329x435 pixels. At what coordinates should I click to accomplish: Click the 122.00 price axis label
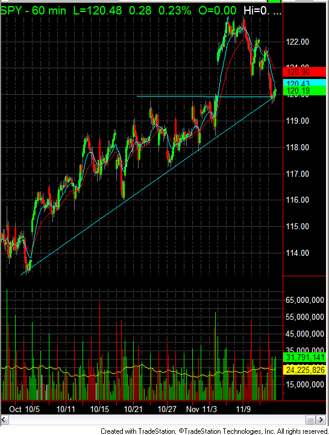(x=298, y=42)
